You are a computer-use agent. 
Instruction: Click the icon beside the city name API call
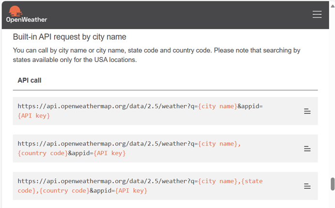tap(307, 111)
